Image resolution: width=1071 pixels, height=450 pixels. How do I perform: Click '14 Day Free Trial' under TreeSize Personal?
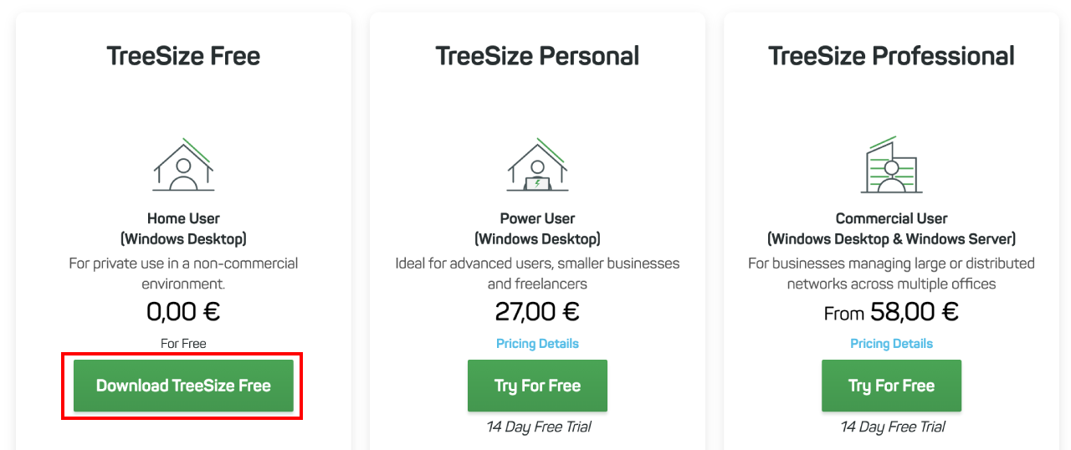(538, 427)
